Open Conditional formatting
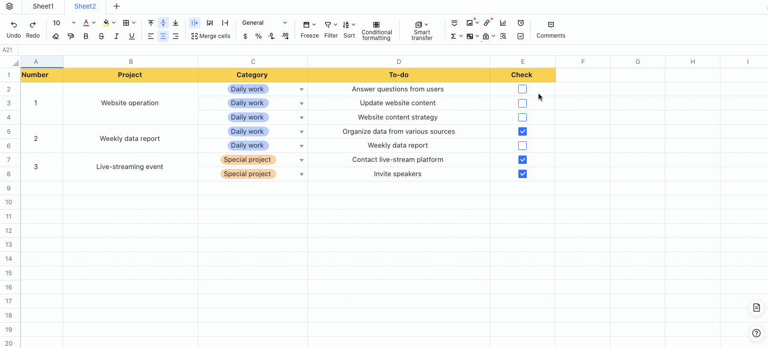 click(376, 30)
